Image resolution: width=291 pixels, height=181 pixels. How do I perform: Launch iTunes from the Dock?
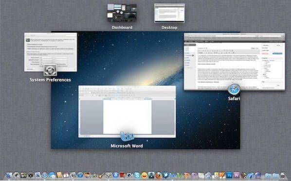pos(80,175)
